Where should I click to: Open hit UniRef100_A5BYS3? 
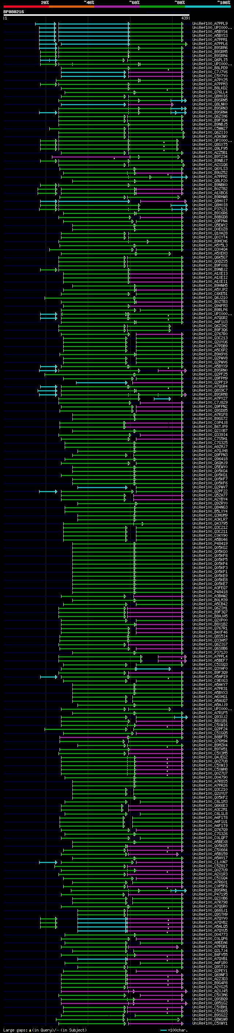pyautogui.click(x=210, y=36)
